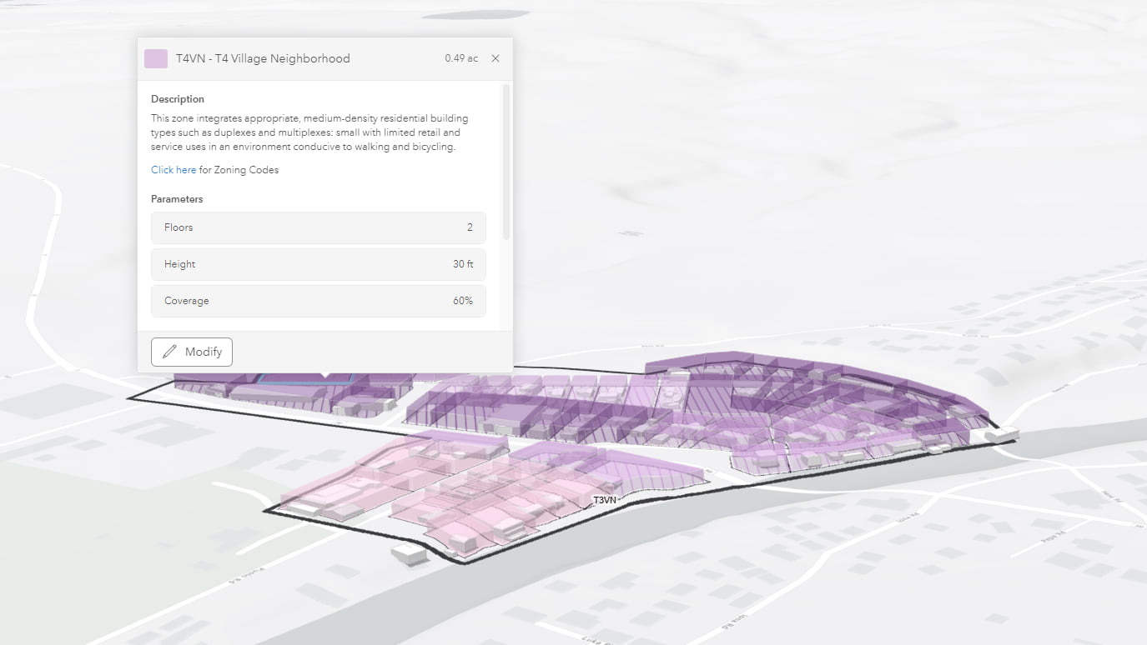Screen dimensions: 1147x645
Task: Click the Description heading in the popup
Action: [178, 99]
